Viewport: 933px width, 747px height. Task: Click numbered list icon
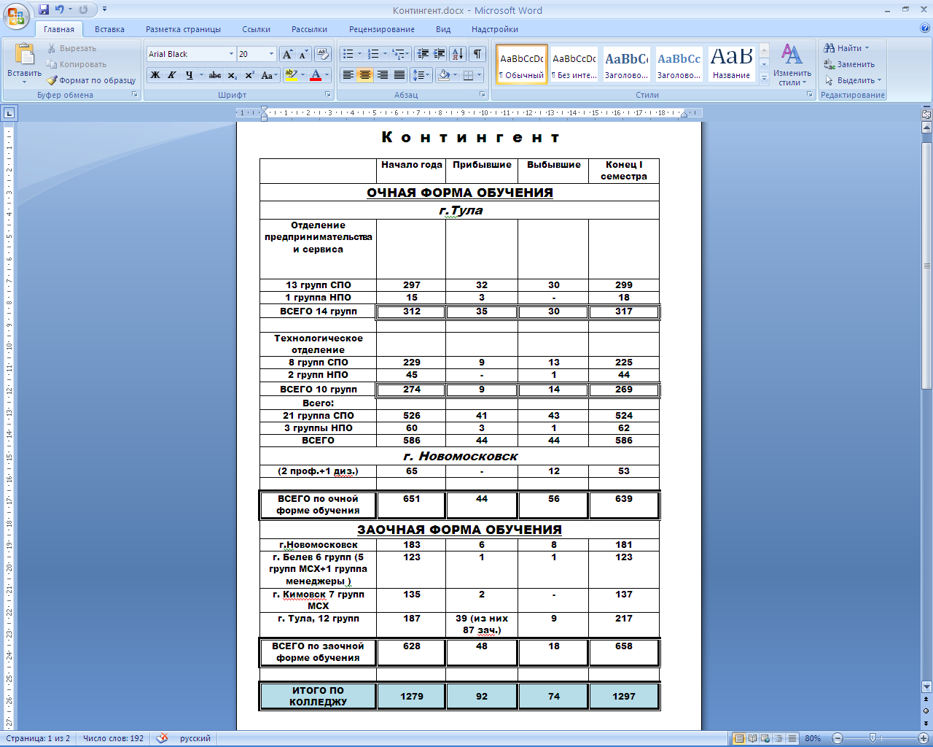click(x=373, y=54)
